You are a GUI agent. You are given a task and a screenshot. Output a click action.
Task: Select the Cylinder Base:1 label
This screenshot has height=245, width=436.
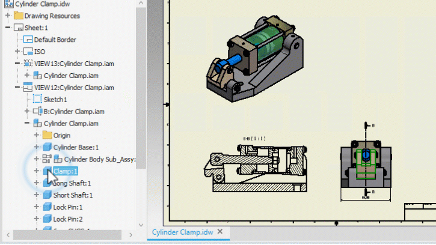(x=76, y=147)
